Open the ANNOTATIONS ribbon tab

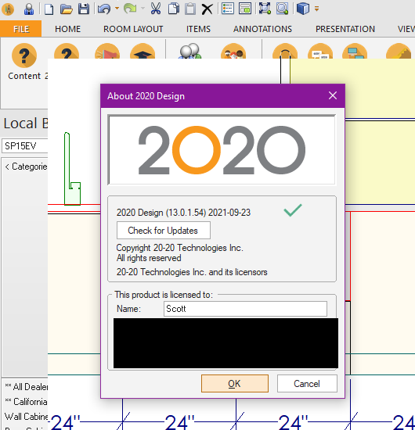tap(262, 29)
